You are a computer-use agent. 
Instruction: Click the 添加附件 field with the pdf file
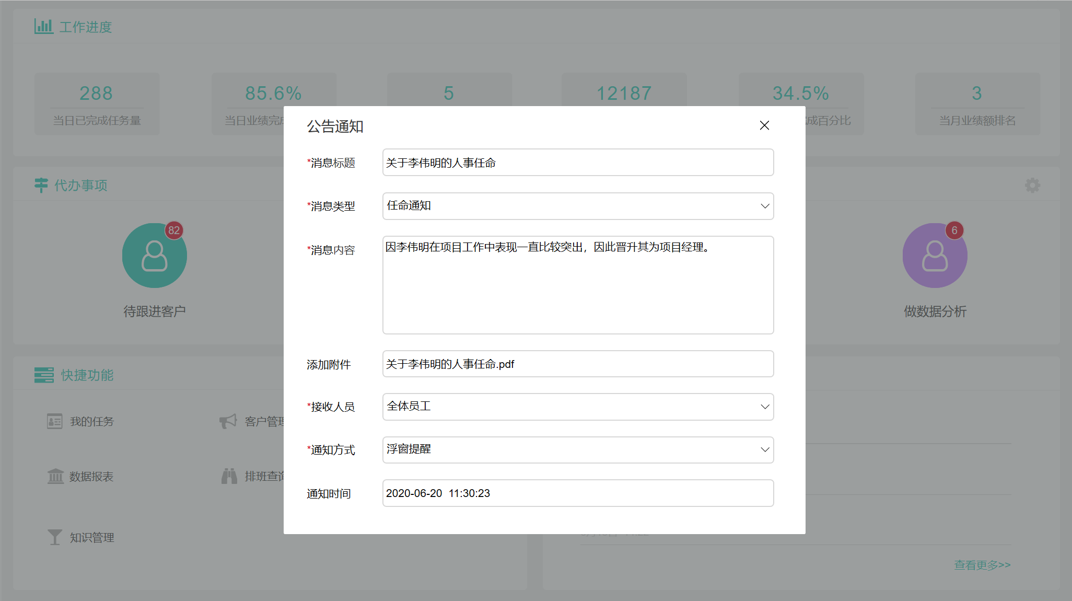pyautogui.click(x=578, y=364)
